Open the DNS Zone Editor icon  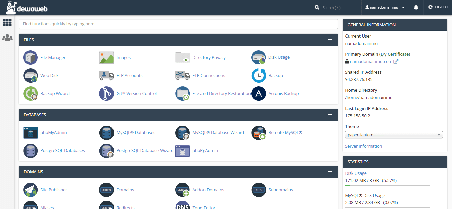click(182, 205)
